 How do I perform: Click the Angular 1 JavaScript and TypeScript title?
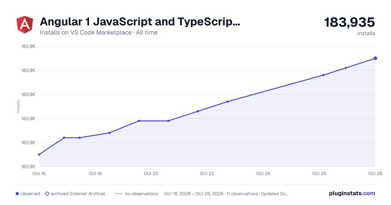(140, 22)
